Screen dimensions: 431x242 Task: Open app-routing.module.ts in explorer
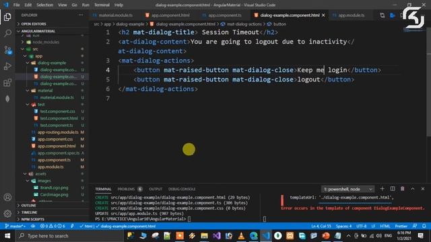click(x=58, y=132)
